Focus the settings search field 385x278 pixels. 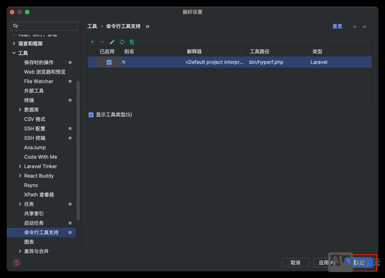pyautogui.click(x=44, y=26)
